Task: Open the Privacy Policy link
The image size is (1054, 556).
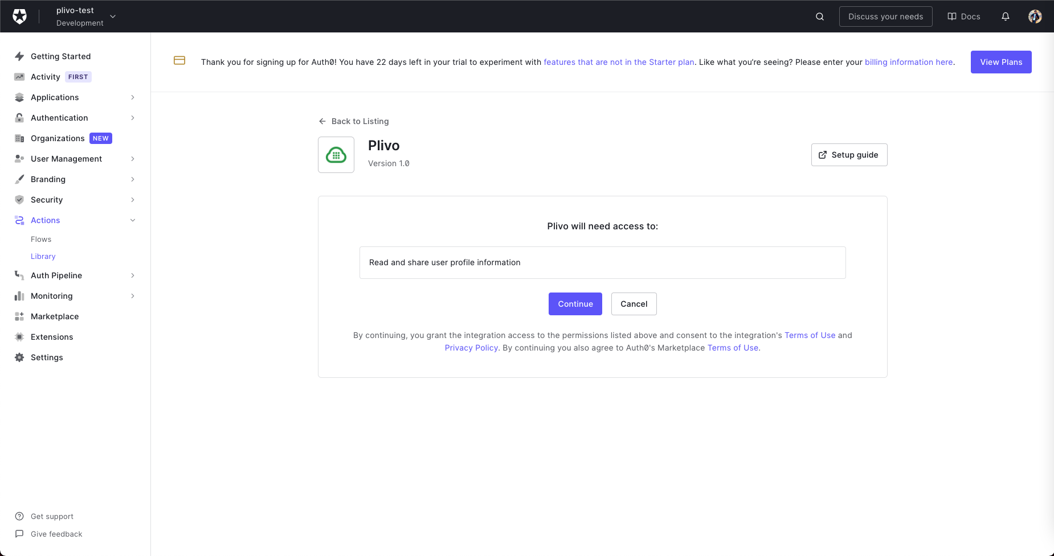Action: (x=471, y=348)
